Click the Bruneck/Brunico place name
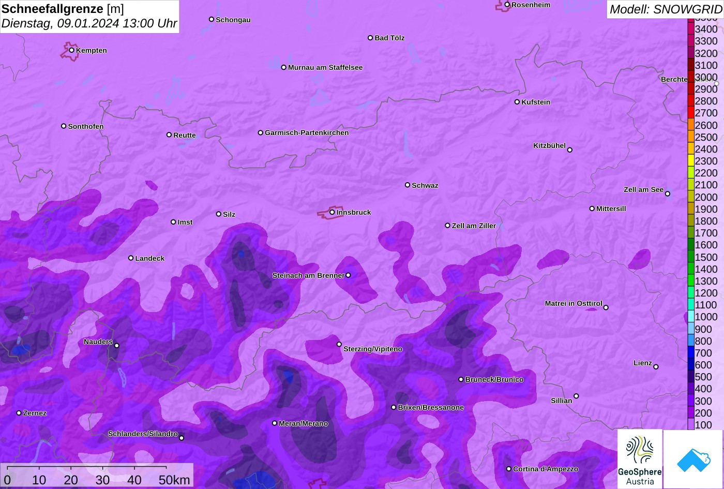The width and height of the screenshot is (724, 489). 494,379
